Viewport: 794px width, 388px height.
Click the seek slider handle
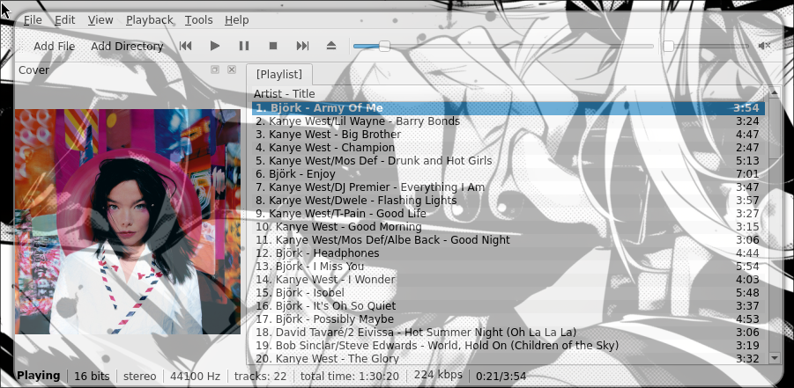[384, 46]
